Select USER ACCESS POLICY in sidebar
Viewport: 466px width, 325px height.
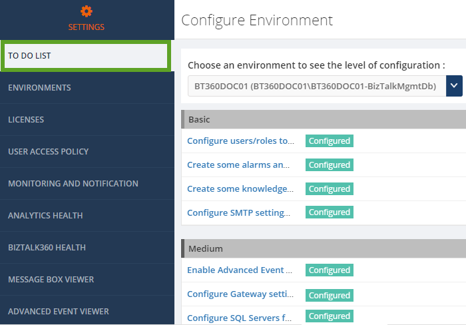coord(87,151)
